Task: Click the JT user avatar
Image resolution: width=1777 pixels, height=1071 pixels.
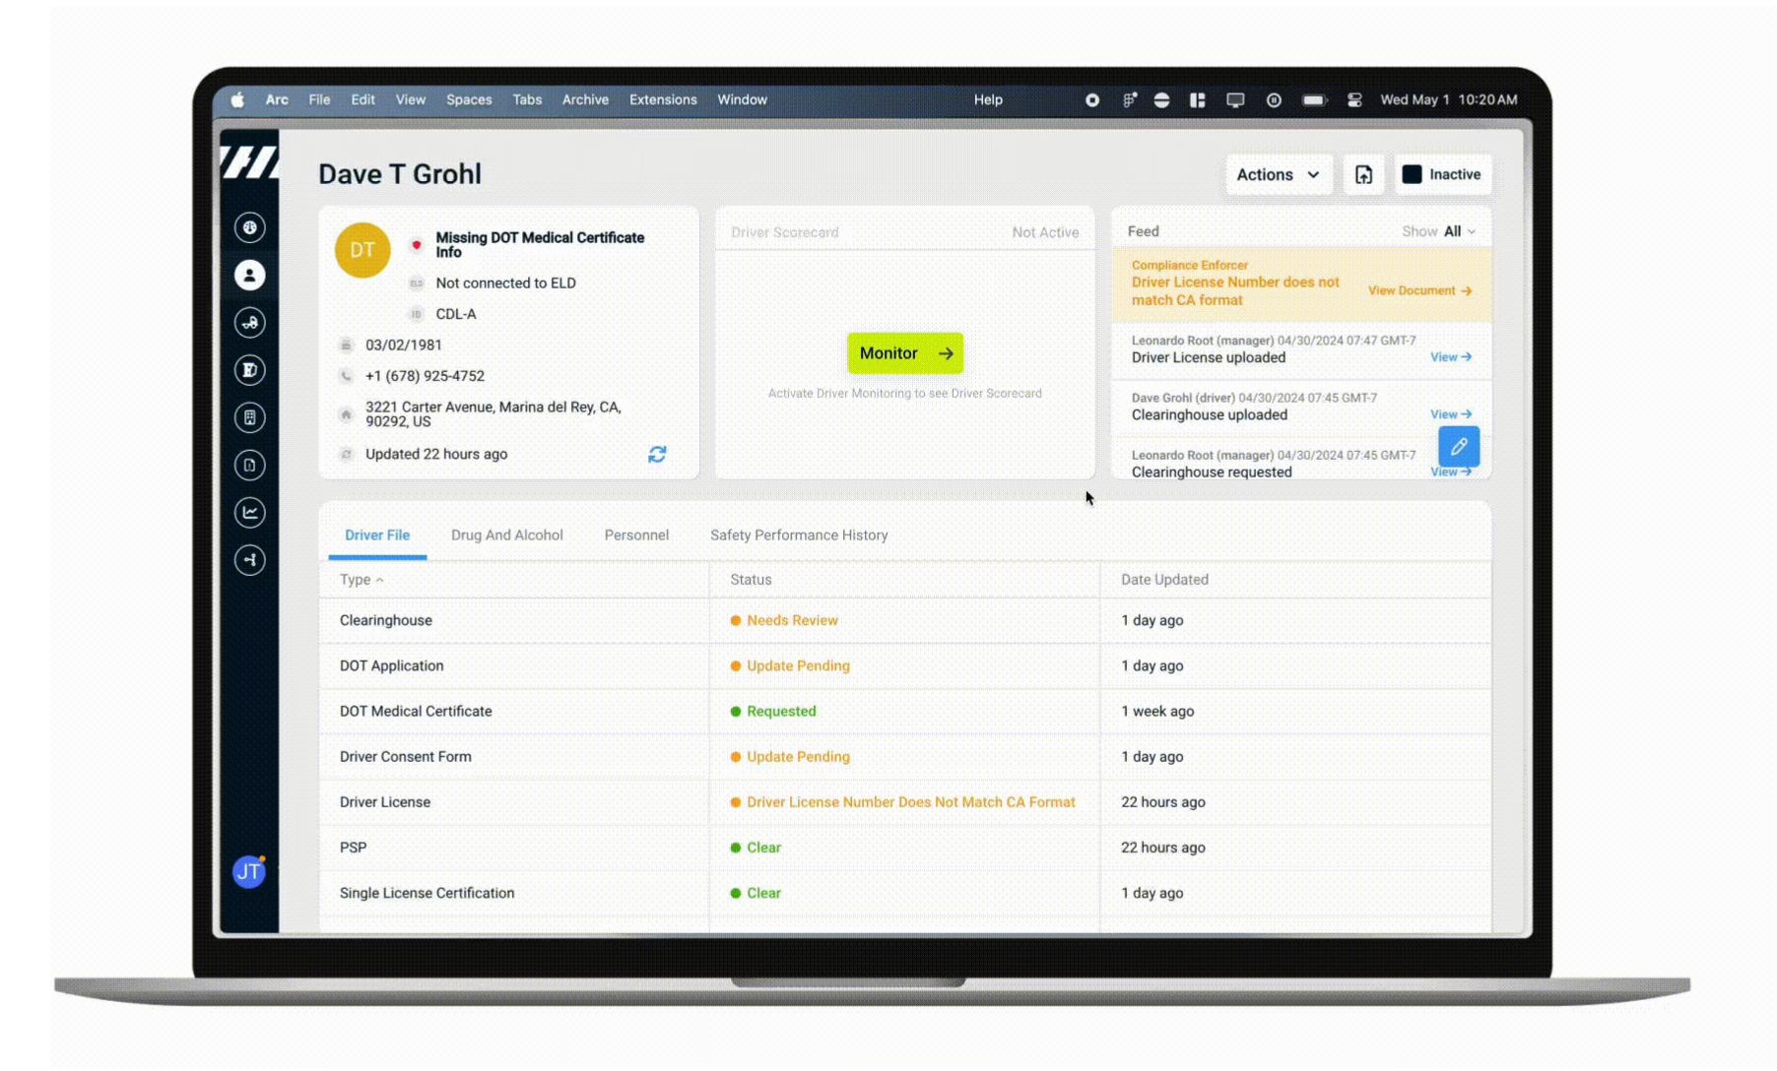Action: coord(248,872)
